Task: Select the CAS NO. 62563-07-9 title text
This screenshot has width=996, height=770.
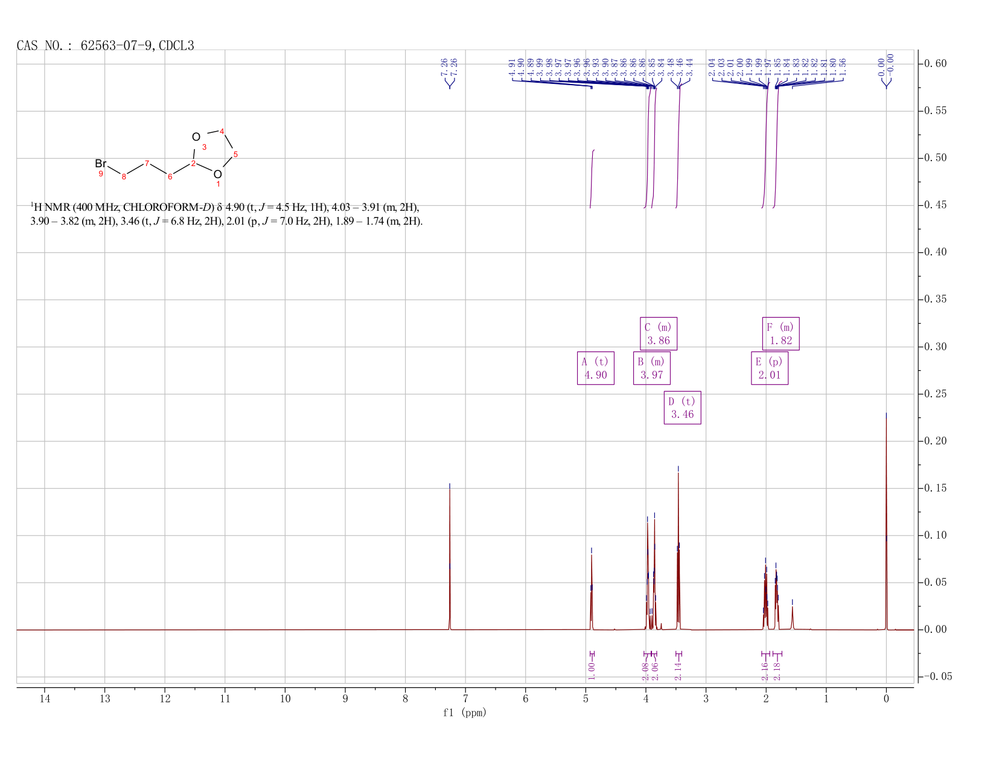Action: [x=106, y=45]
